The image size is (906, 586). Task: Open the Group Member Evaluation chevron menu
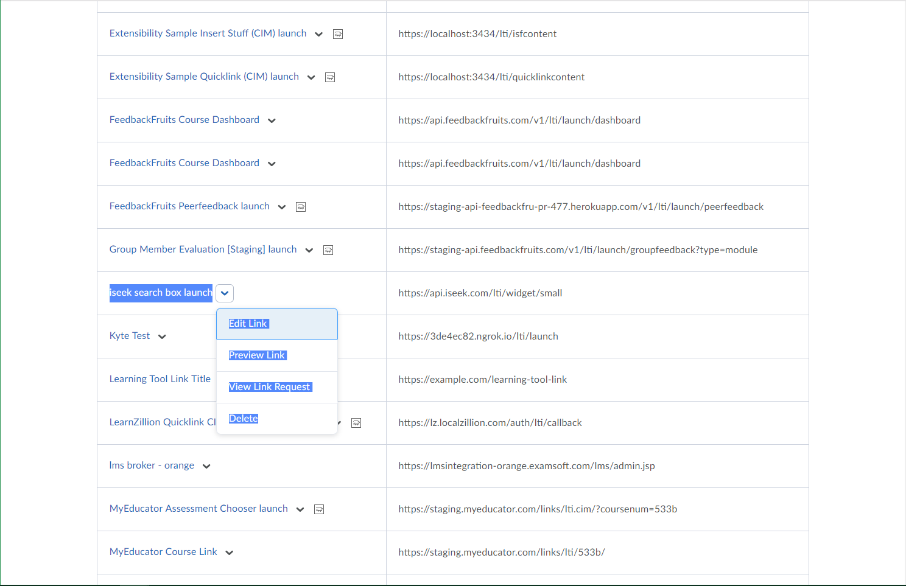[309, 250]
